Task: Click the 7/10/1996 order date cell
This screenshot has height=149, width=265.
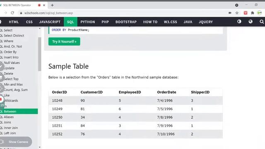Action: (166, 134)
